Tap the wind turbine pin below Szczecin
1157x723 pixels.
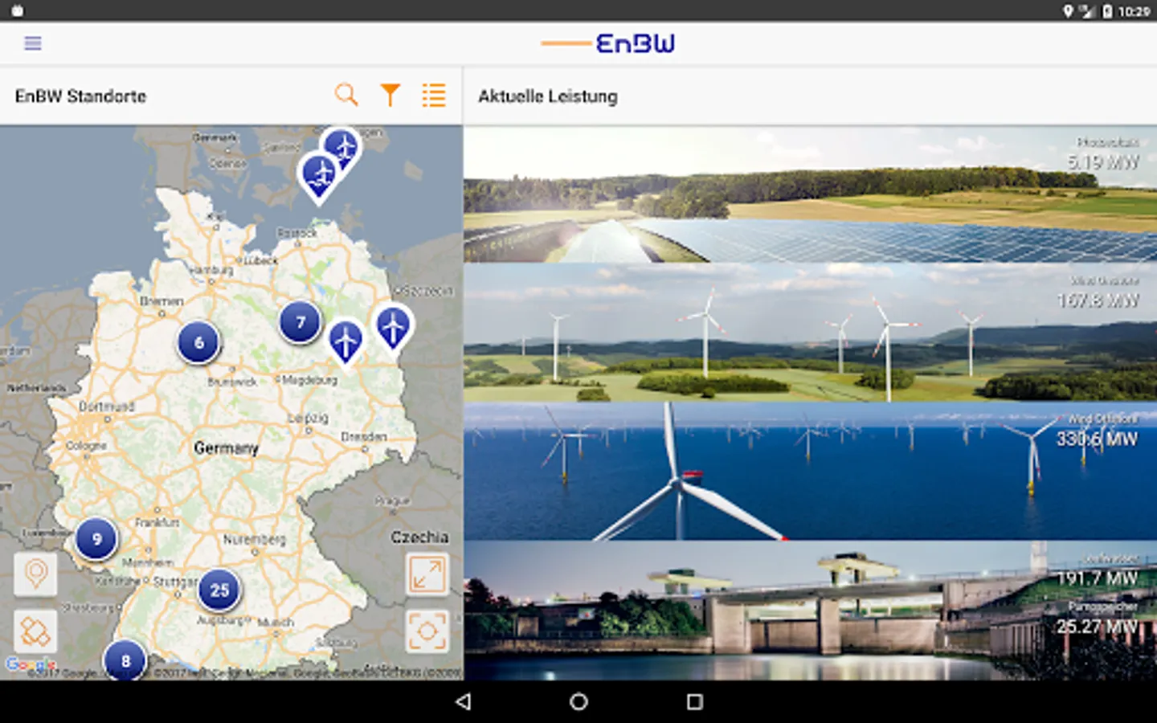(393, 326)
